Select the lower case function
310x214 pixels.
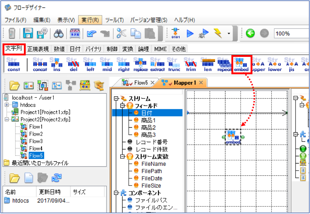tap(275, 64)
